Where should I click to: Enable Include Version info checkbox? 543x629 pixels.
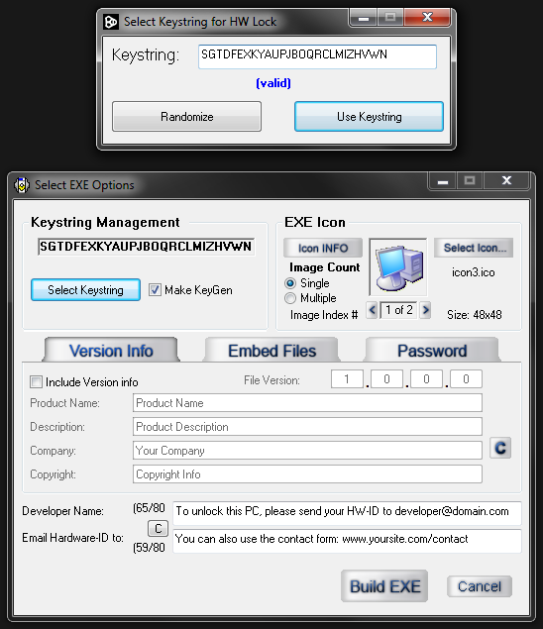36,382
